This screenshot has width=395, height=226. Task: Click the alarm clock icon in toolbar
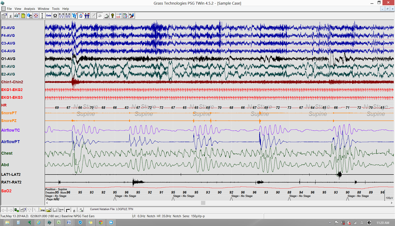click(x=81, y=16)
